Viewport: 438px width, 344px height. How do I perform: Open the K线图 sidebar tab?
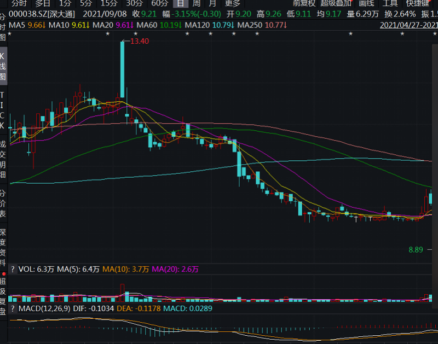tap(3, 67)
